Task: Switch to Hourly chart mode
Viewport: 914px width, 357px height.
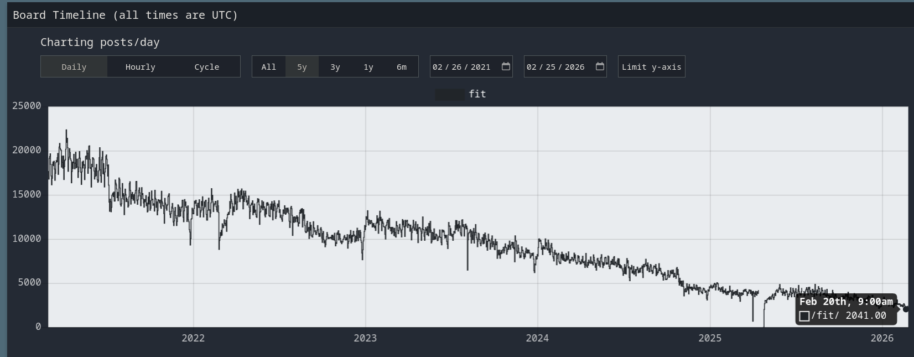Action: click(x=141, y=67)
